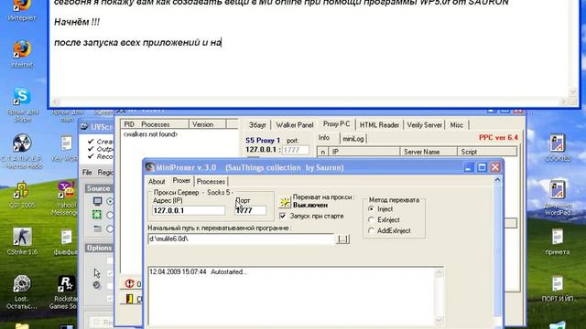This screenshot has height=329, width=586.
Task: Click the PID column header
Action: 129,124
